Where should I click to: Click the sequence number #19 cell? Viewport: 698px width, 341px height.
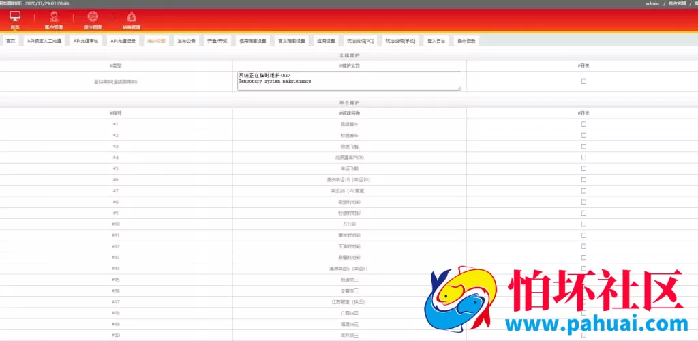116,324
